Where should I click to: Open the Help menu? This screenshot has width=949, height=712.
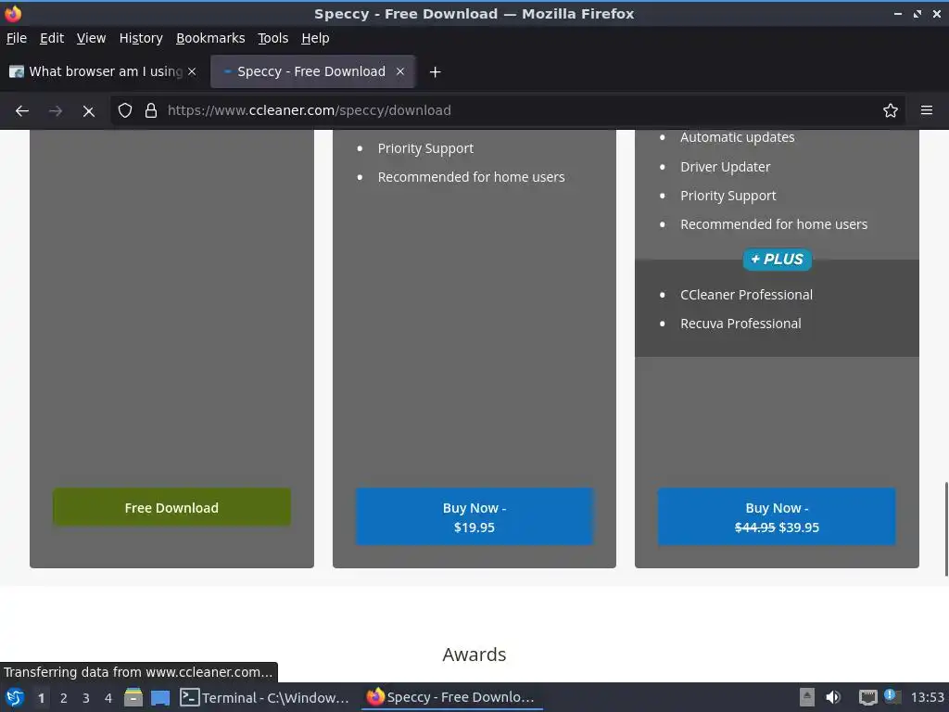point(315,38)
